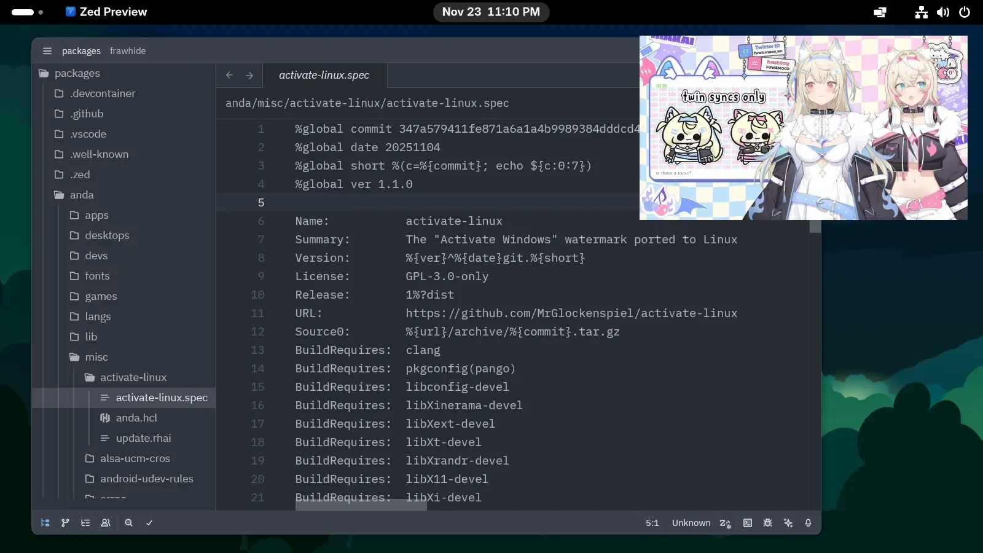Click the editor vertical scrollbar thumb
Screen dimensions: 983x553
pos(815,227)
